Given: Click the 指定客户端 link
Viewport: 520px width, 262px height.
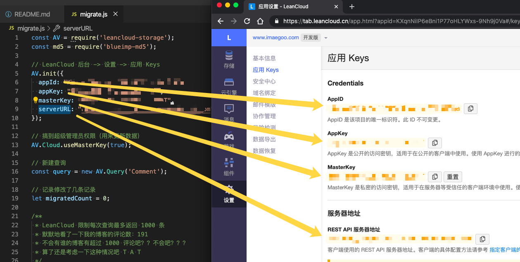Looking at the screenshot, I should tap(505, 250).
